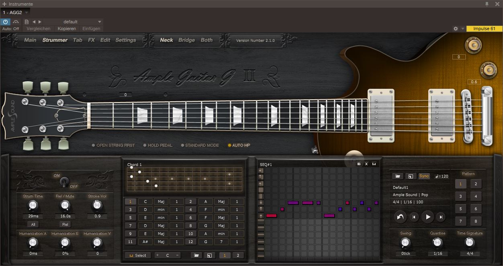Viewport: 503px width, 266px height.
Task: Start sequencer playback with the play button
Action: pyautogui.click(x=428, y=217)
